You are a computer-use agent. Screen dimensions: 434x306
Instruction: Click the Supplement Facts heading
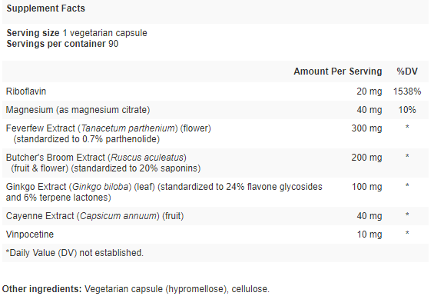click(x=45, y=8)
